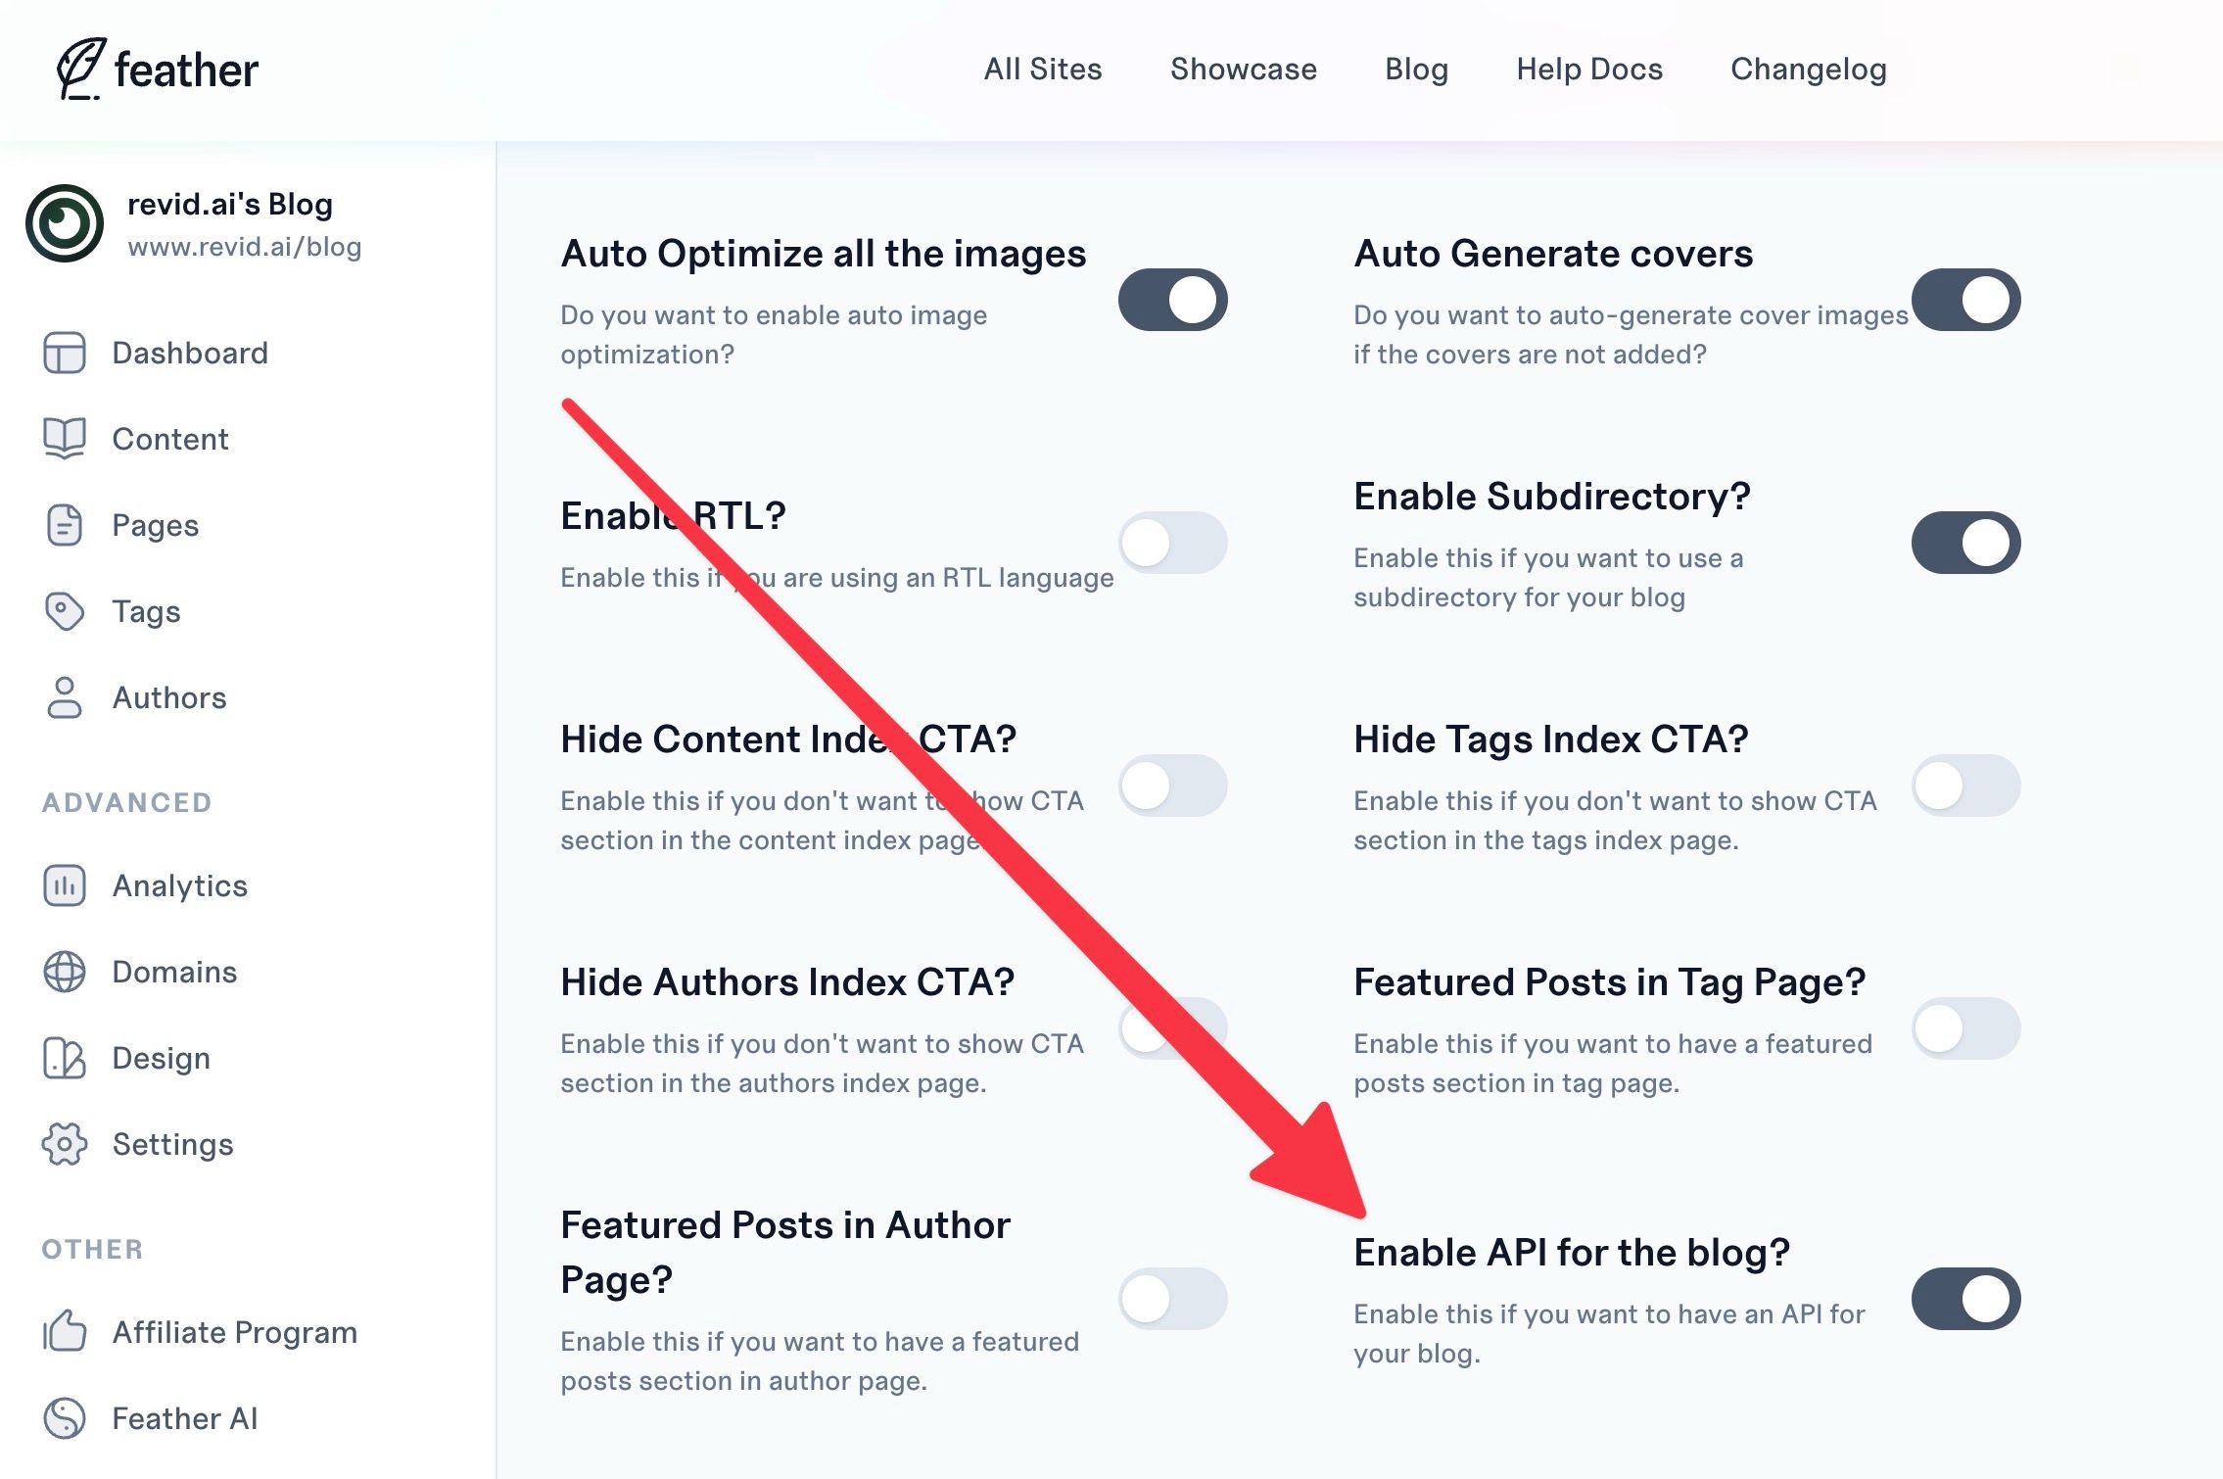Go to All Sites in top navigation
The height and width of the screenshot is (1479, 2223).
(x=1043, y=70)
